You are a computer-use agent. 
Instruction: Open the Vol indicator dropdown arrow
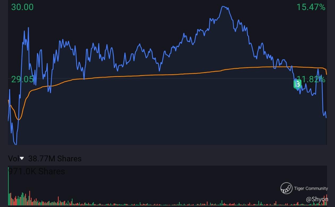pos(22,158)
